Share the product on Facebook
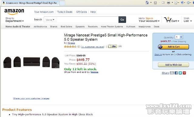194x117 pixels. coord(176,73)
